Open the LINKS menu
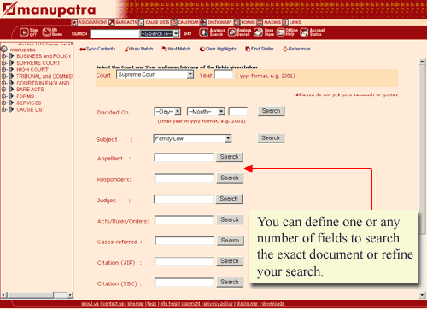Screen dimensions: 427x309 292,22
